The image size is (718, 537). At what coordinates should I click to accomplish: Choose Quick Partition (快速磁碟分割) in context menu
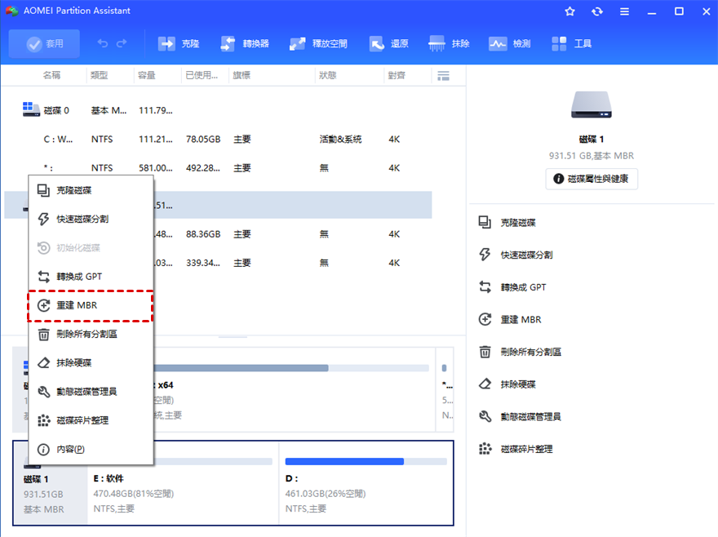tap(91, 219)
